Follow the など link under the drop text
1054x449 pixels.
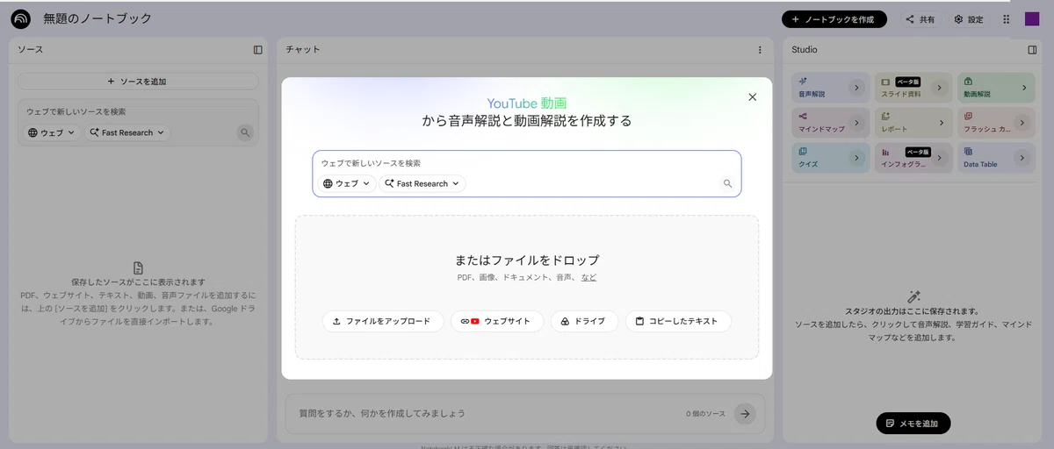[588, 277]
